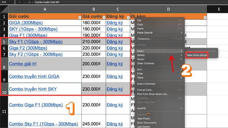
Task: Click the formula bar cancel X icon
Action: (x=20, y=2)
